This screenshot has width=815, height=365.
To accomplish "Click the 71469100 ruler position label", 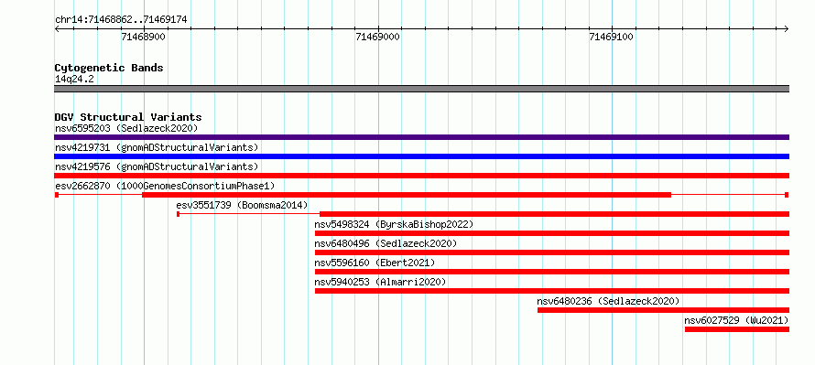I will tap(612, 37).
